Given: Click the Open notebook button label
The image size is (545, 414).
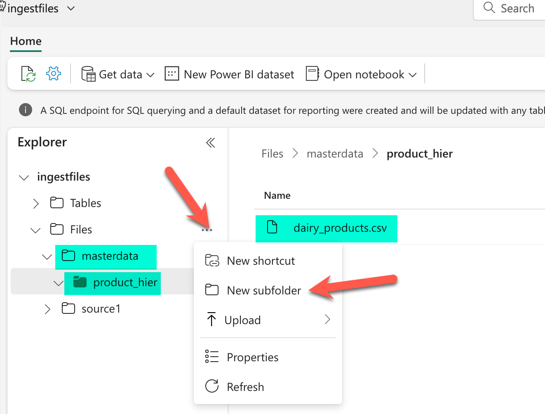Looking at the screenshot, I should coord(364,74).
